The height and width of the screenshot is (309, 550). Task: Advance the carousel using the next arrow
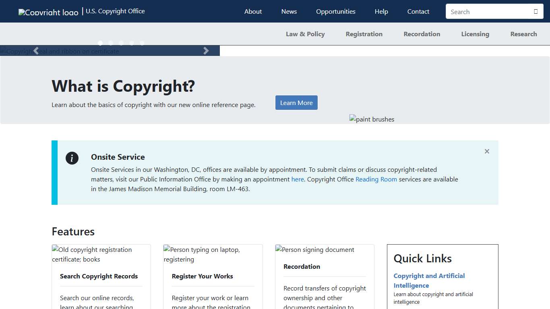tap(206, 51)
